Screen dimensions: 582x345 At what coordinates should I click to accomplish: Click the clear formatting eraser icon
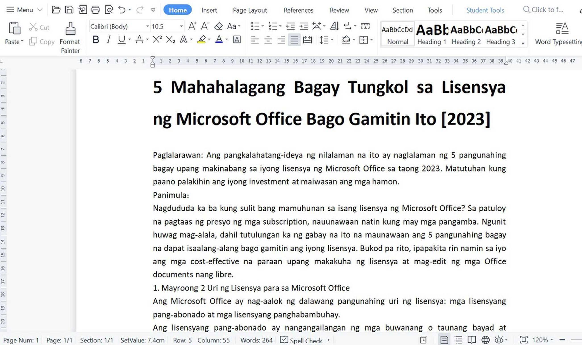218,26
